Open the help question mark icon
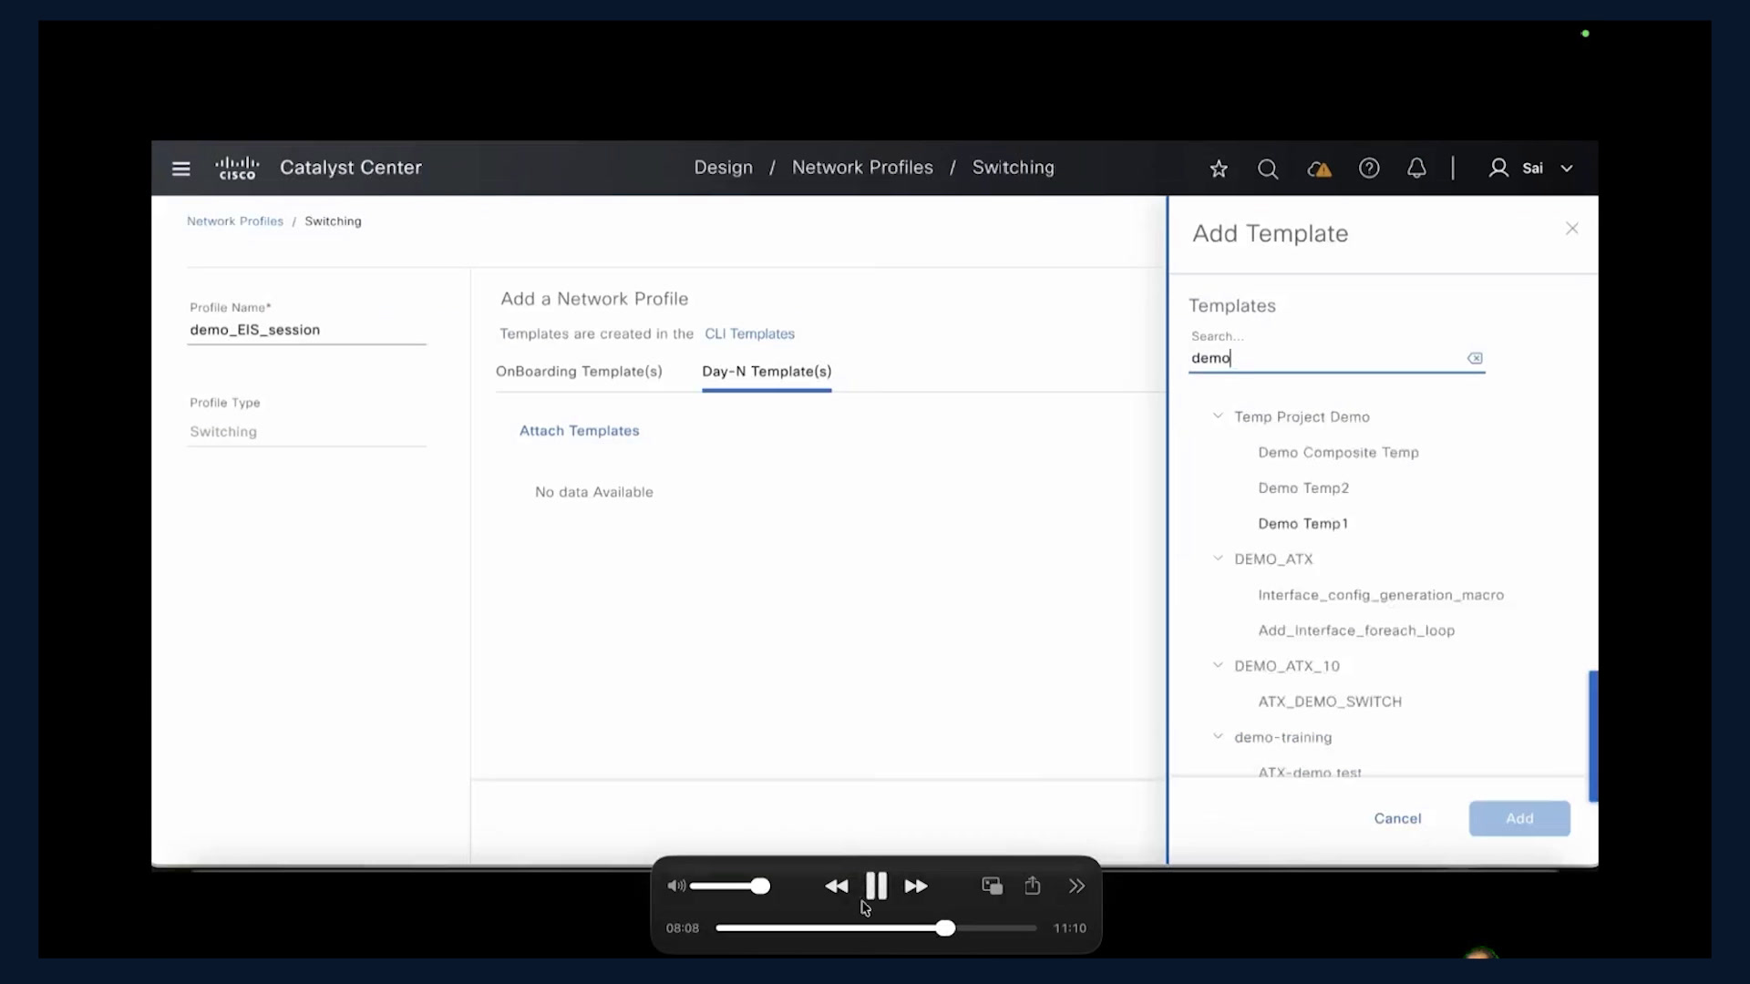Image resolution: width=1750 pixels, height=984 pixels. click(x=1368, y=169)
